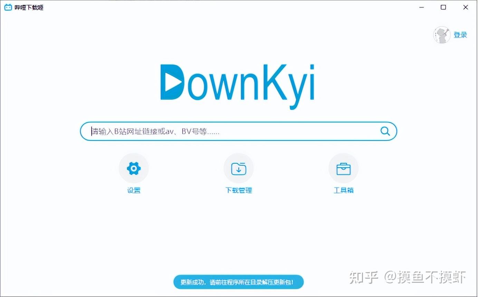Click the 工具箱 label
This screenshot has width=478, height=297.
tap(344, 190)
